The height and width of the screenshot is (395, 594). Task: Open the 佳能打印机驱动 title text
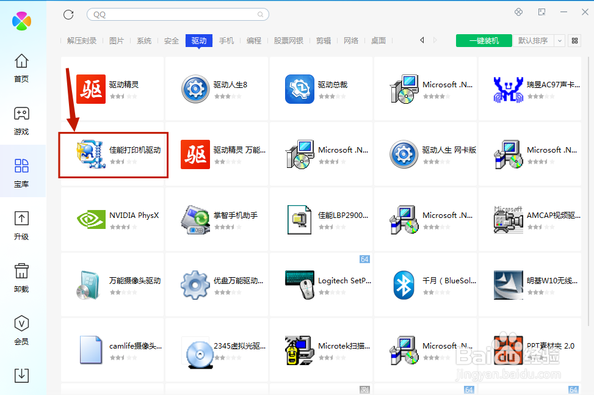(x=135, y=150)
